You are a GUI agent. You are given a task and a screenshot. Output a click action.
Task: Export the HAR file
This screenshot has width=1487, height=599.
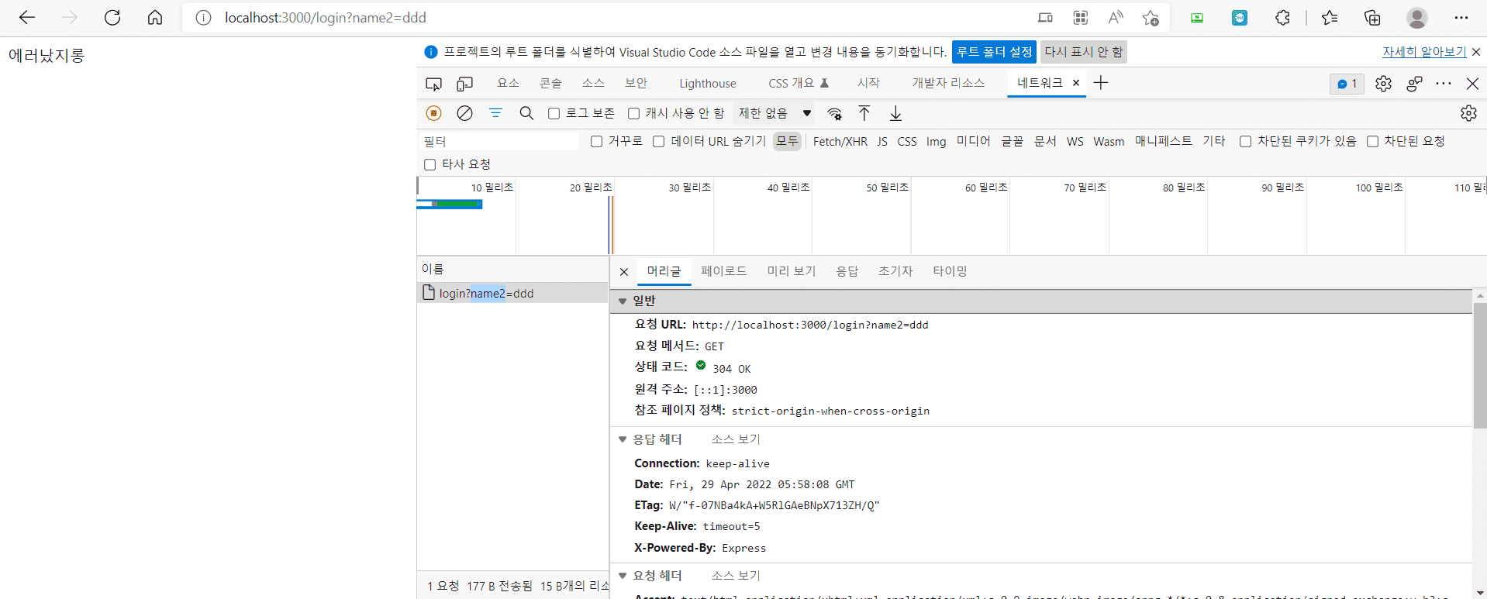(x=895, y=113)
